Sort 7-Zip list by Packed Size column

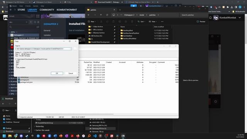tap(88, 62)
